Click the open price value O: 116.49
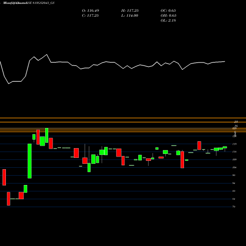The width and height of the screenshot is (246, 246). coord(91,11)
